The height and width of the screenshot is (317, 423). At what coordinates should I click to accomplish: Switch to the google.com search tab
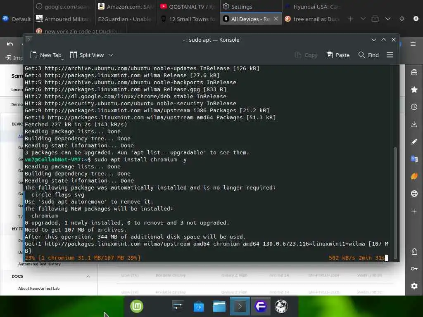coord(64,7)
